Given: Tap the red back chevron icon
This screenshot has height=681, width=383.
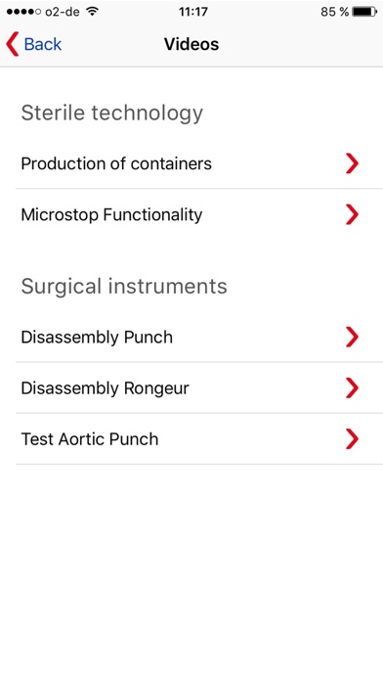Looking at the screenshot, I should click(x=13, y=44).
